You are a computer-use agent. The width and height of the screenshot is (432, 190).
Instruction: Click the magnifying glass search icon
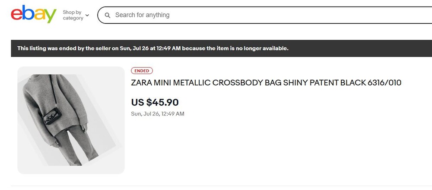(108, 15)
